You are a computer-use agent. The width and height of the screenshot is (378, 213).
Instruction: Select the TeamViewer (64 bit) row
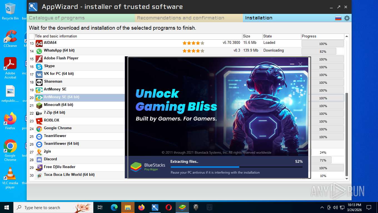(x=80, y=144)
